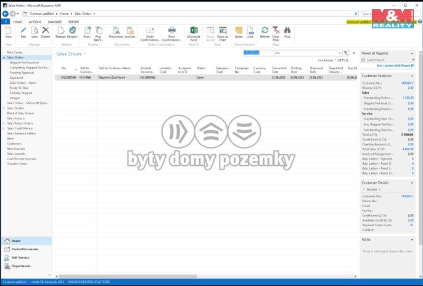Screen dimensions: 423x286
Task: Click the help question mark icon
Action: click(420, 22)
